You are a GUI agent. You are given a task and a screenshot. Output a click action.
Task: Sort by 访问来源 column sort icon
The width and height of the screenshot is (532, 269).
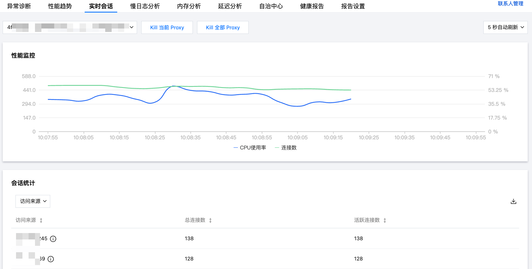click(x=41, y=220)
